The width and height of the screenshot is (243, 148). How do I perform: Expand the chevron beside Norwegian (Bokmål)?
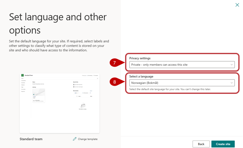point(232,83)
